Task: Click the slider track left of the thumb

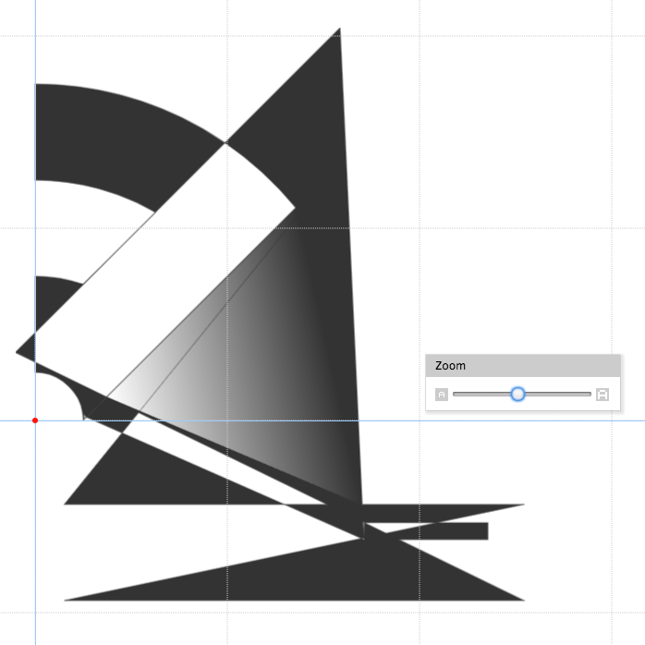Action: point(481,395)
